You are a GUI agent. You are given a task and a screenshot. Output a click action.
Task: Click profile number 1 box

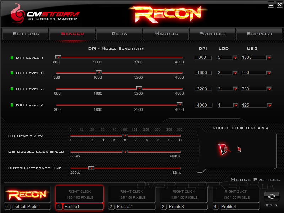tap(59, 207)
